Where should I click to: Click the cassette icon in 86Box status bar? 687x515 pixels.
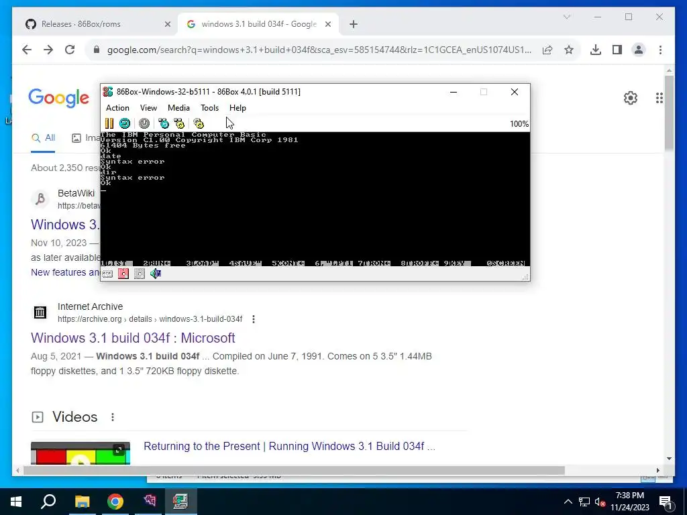pos(107,274)
